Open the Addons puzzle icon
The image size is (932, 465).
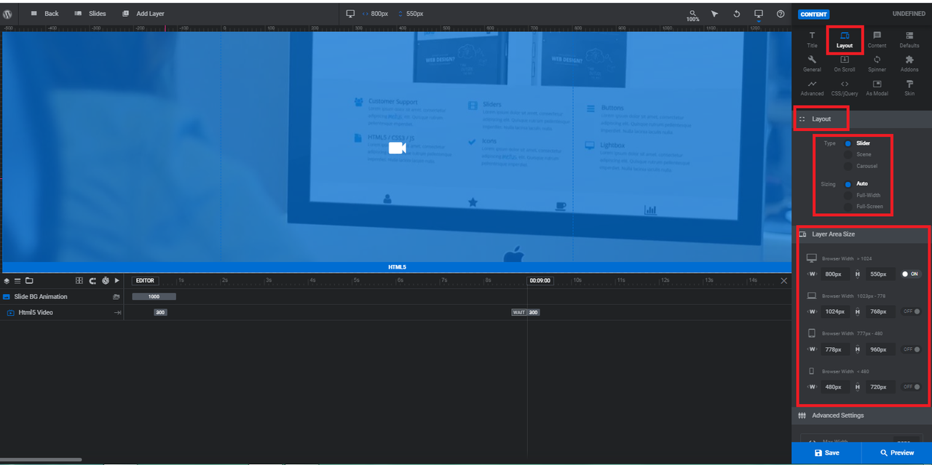pyautogui.click(x=909, y=63)
